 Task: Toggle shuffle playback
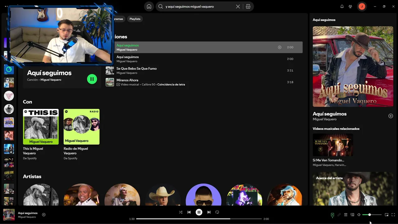coord(181,212)
